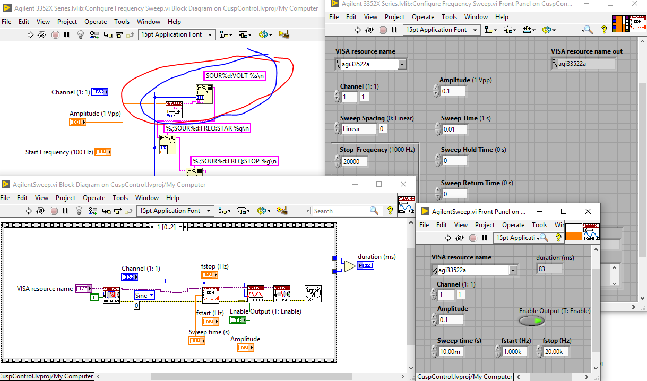647x381 pixels.
Task: Click context help question mark in AgilentSweep block diagram
Action: (390, 211)
